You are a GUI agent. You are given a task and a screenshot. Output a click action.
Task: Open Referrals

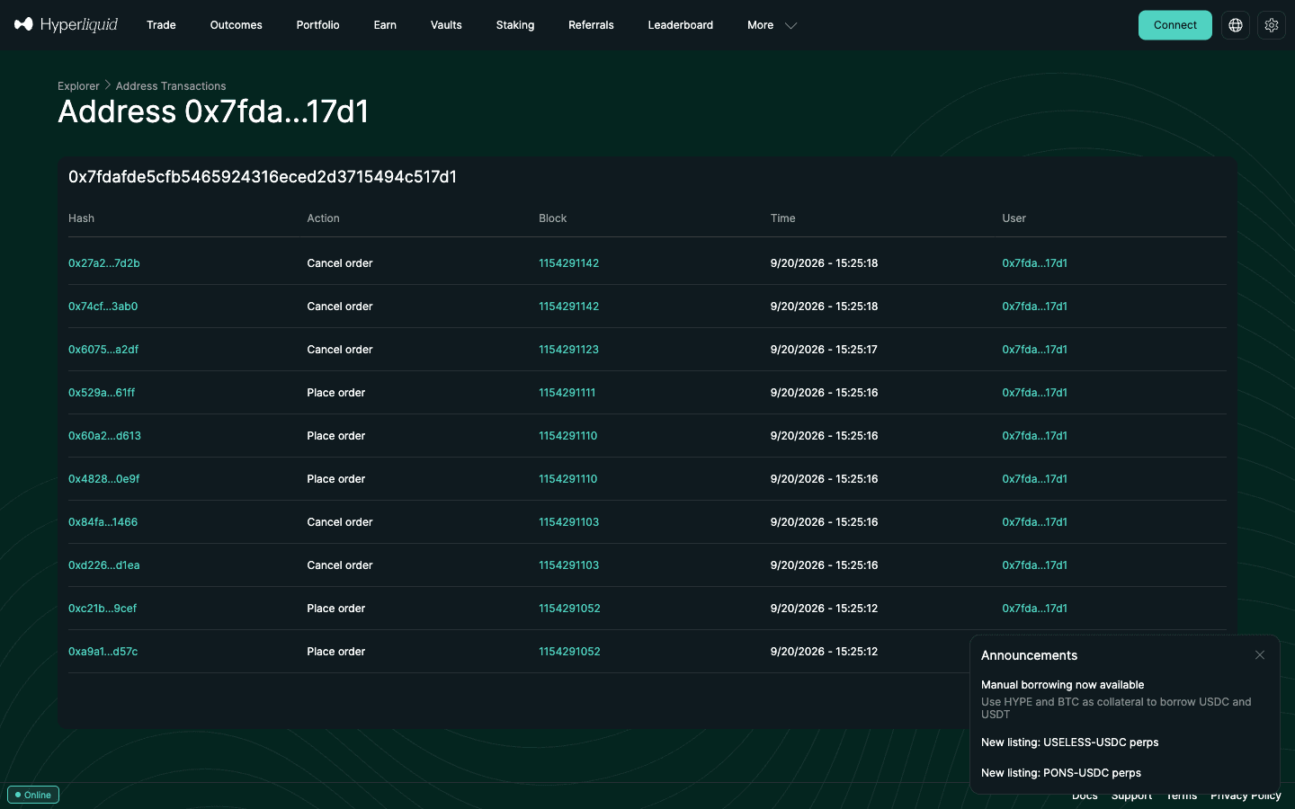(x=591, y=25)
